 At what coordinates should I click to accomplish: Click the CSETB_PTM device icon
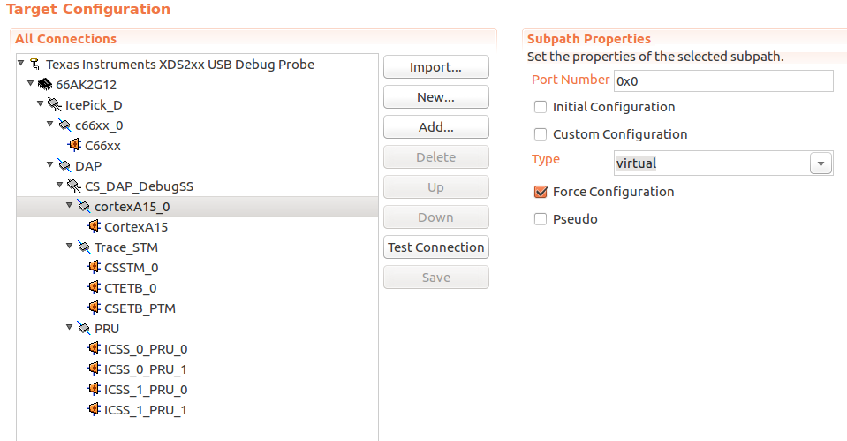point(94,308)
